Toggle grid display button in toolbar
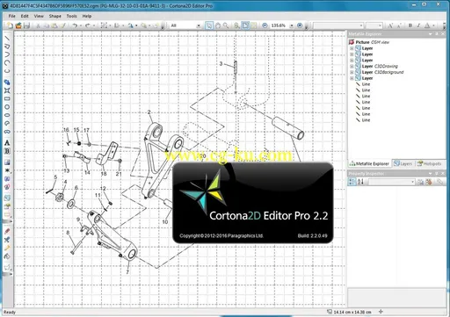This screenshot has width=450, height=317. coord(254,25)
